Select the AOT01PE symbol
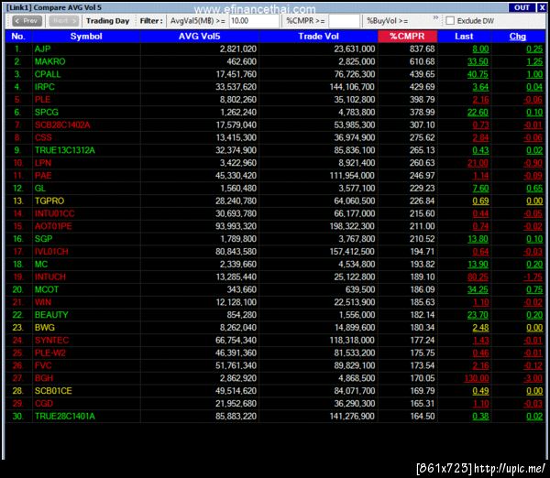The width and height of the screenshot is (550, 478). (53, 226)
